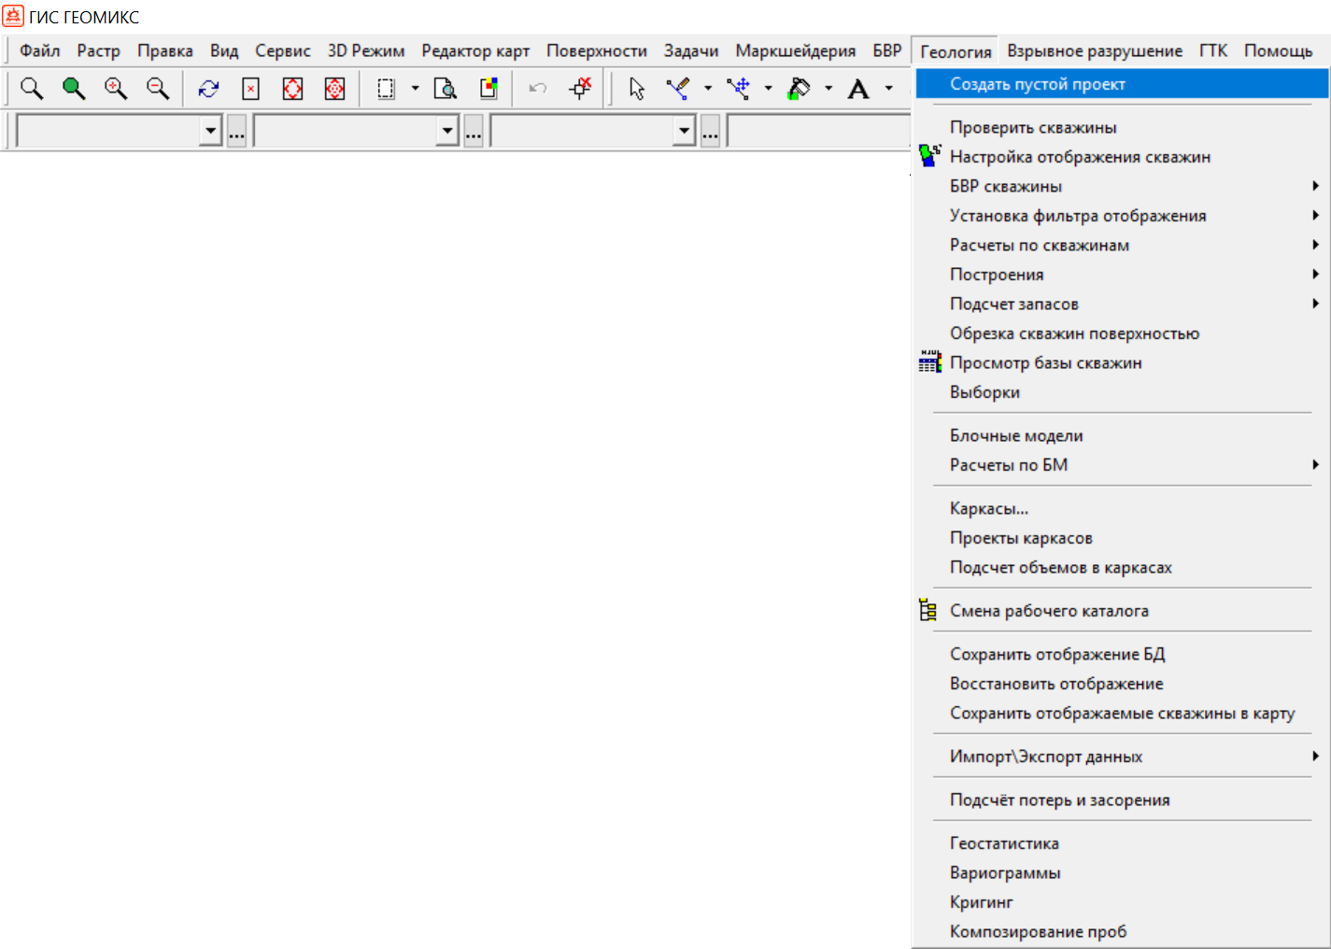Open dropdown arrow beside paint bucket tool
The height and width of the screenshot is (949, 1331).
pos(828,89)
